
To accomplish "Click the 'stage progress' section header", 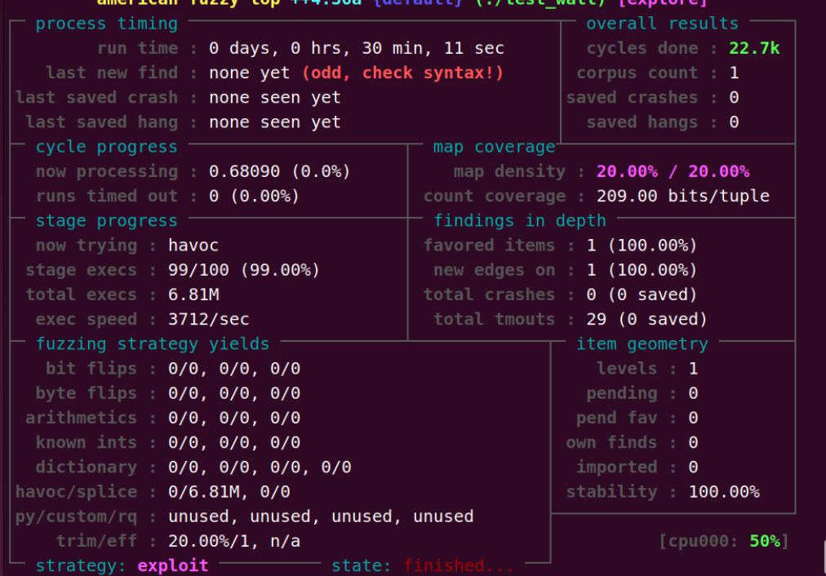I will [107, 220].
